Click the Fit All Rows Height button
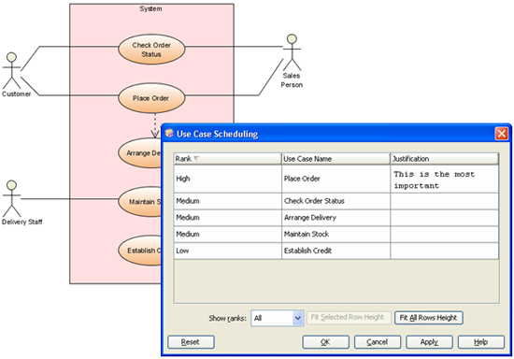Screen dimensions: 514x359 [428, 318]
